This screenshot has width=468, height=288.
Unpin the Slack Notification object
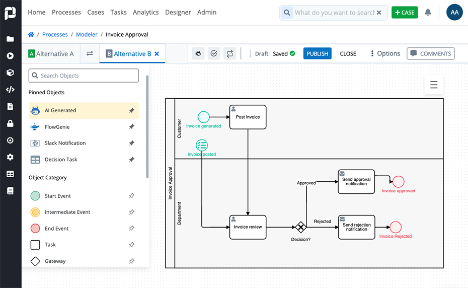click(131, 143)
